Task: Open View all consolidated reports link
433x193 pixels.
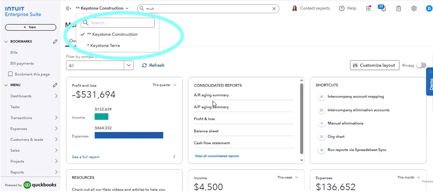Action: coord(216,156)
